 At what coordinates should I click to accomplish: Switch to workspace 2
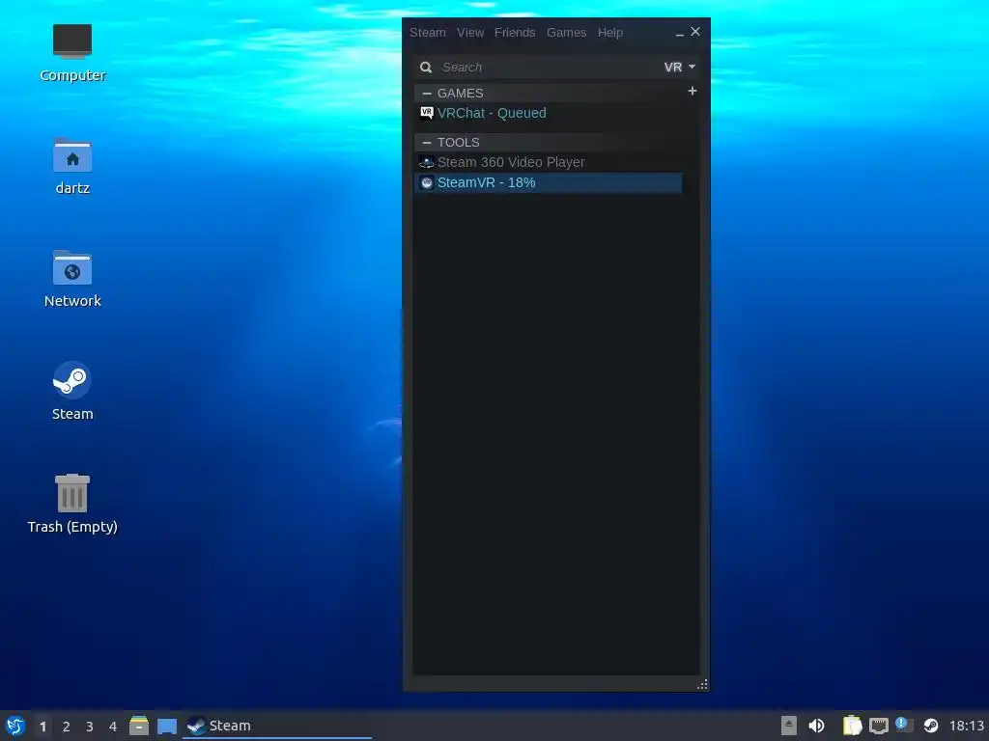tap(67, 727)
